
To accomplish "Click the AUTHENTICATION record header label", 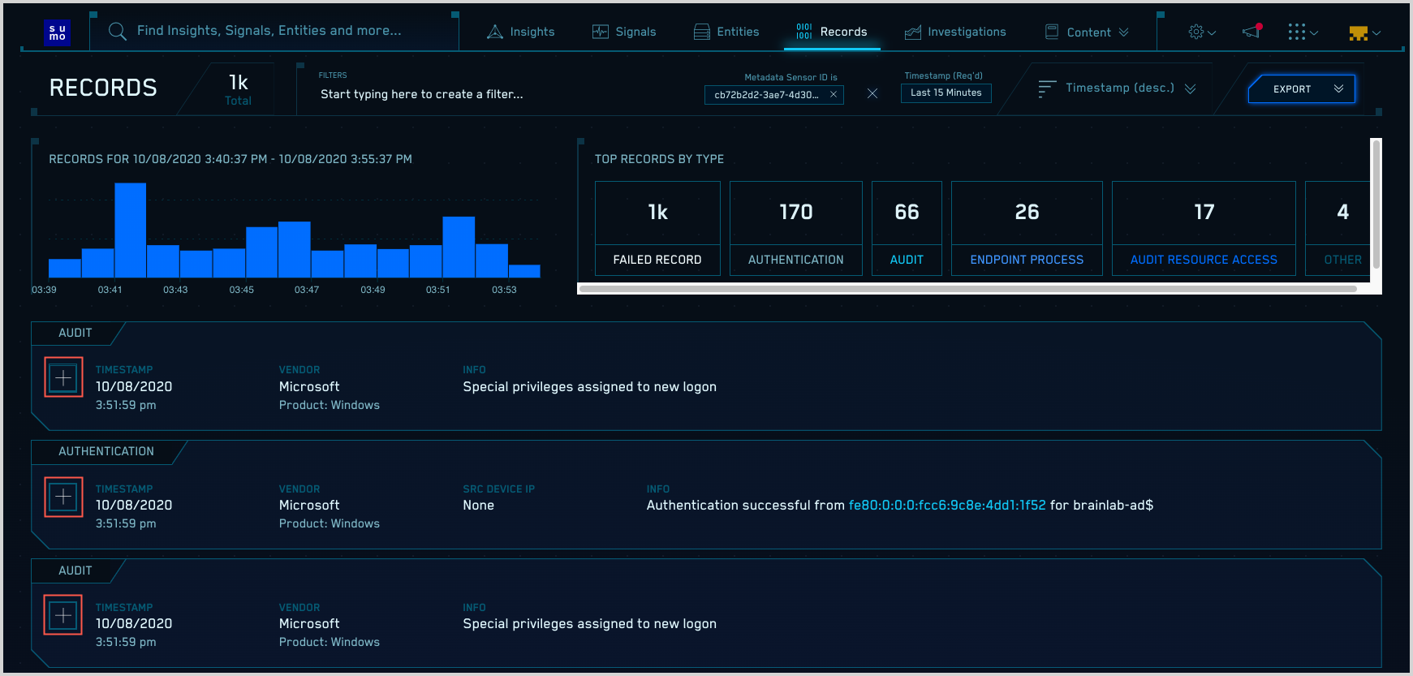I will point(106,451).
